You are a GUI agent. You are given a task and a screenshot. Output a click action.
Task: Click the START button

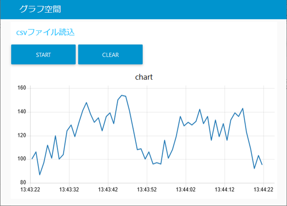coord(43,55)
